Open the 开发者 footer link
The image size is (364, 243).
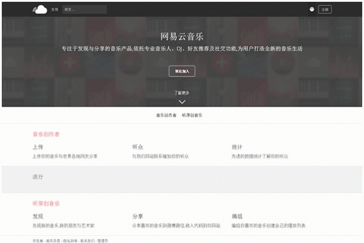(x=38, y=241)
